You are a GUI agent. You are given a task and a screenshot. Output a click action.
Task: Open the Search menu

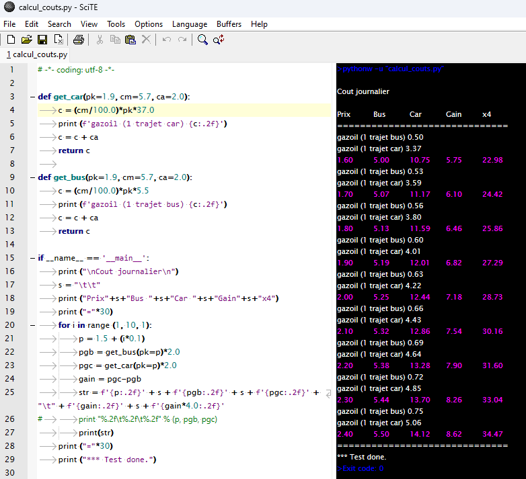coord(59,24)
